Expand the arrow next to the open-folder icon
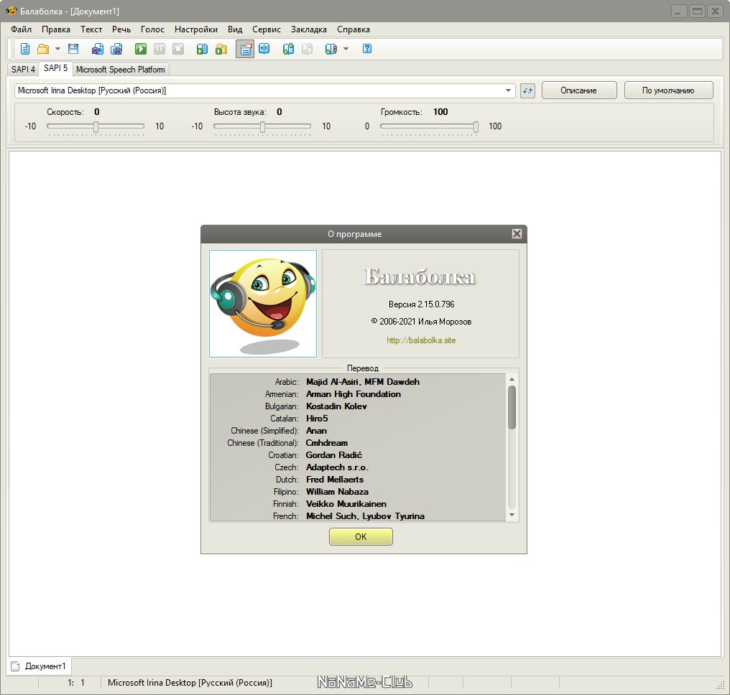 click(x=57, y=49)
